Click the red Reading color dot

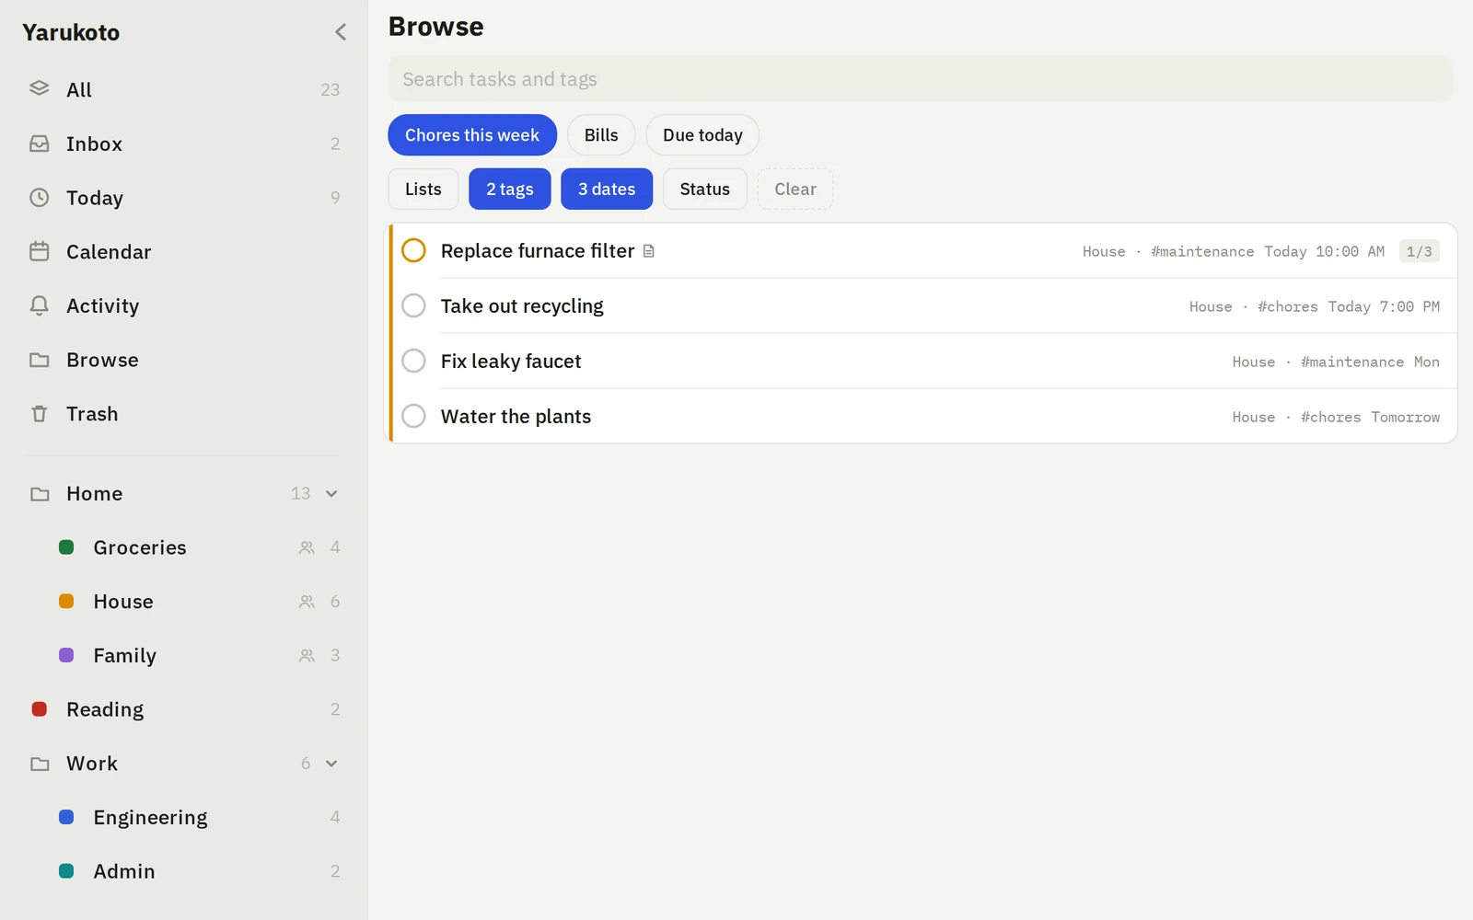pyautogui.click(x=39, y=709)
